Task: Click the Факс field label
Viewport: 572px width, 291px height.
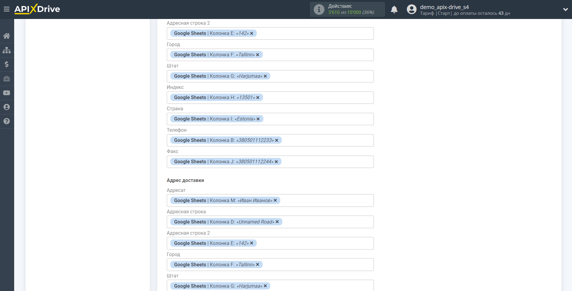Action: [x=172, y=151]
